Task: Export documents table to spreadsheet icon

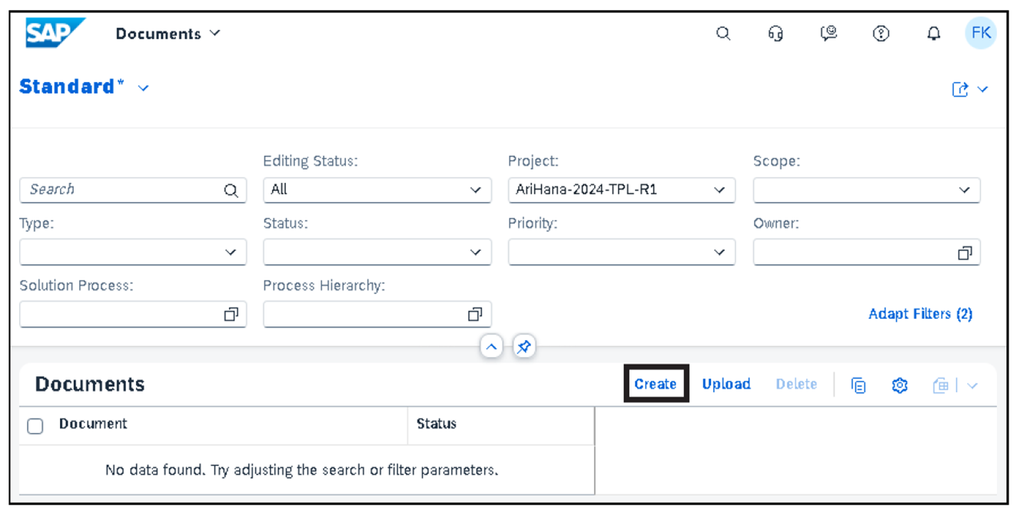Action: [x=940, y=384]
